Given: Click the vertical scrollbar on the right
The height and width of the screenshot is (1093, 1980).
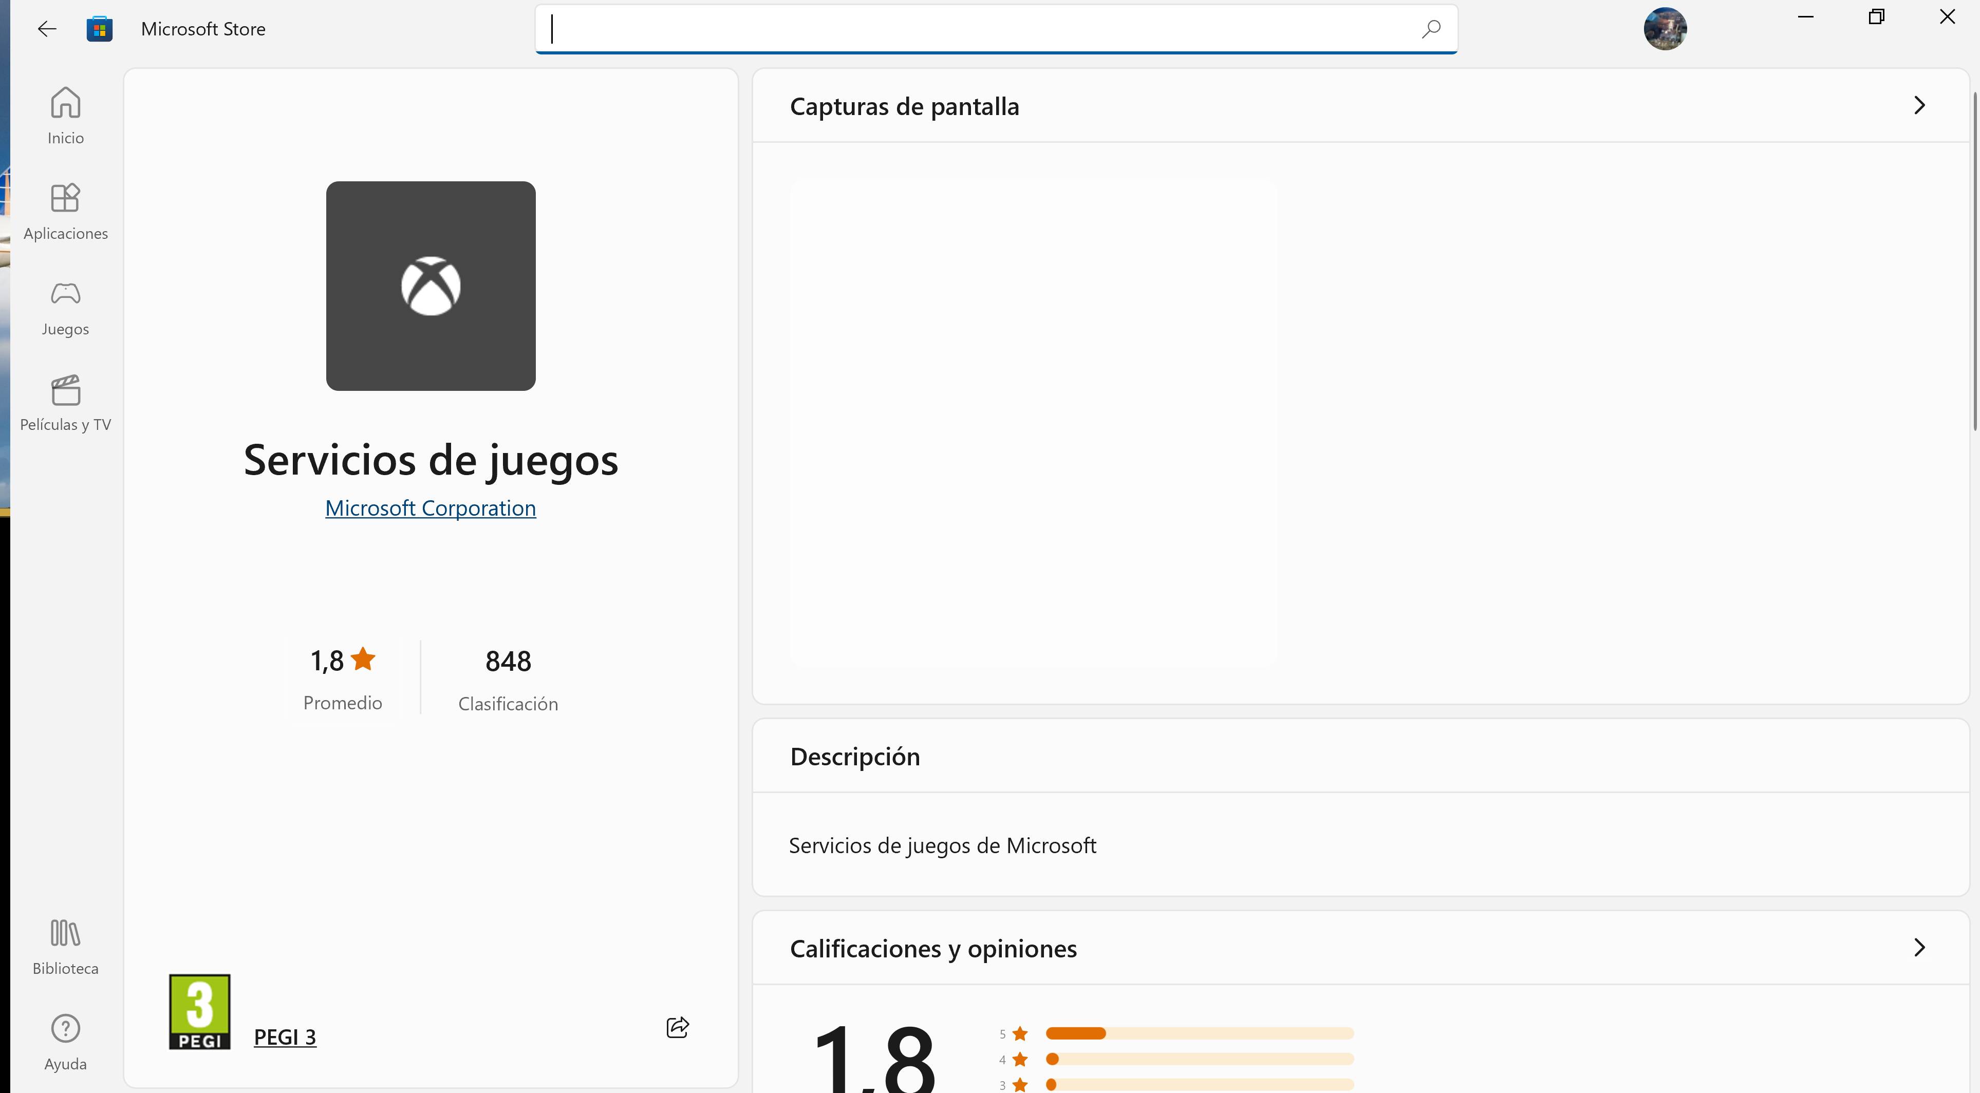Looking at the screenshot, I should click(x=1974, y=261).
